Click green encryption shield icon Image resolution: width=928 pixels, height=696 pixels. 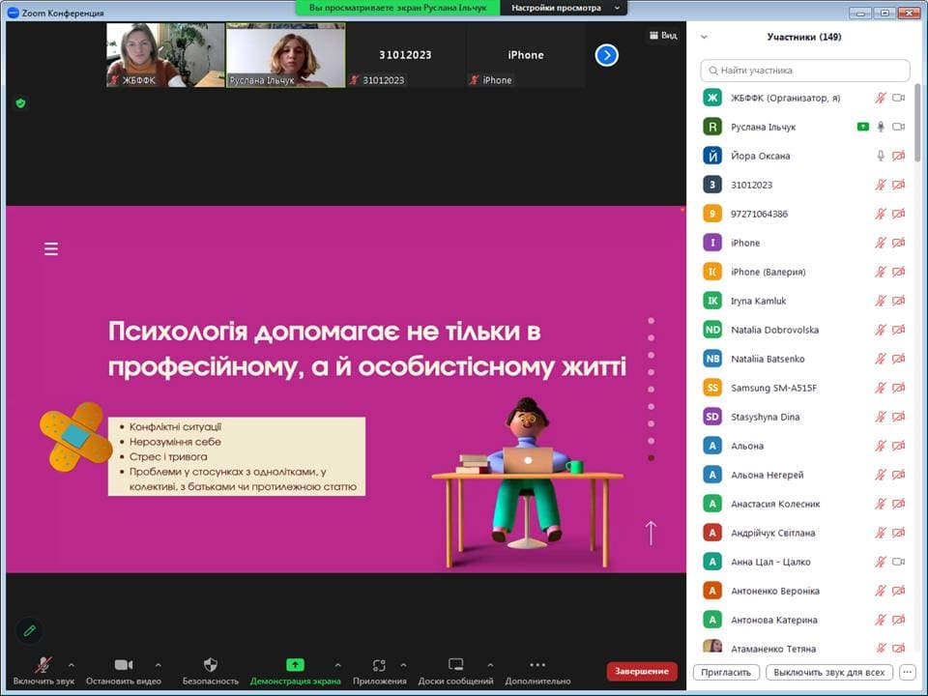tap(20, 103)
